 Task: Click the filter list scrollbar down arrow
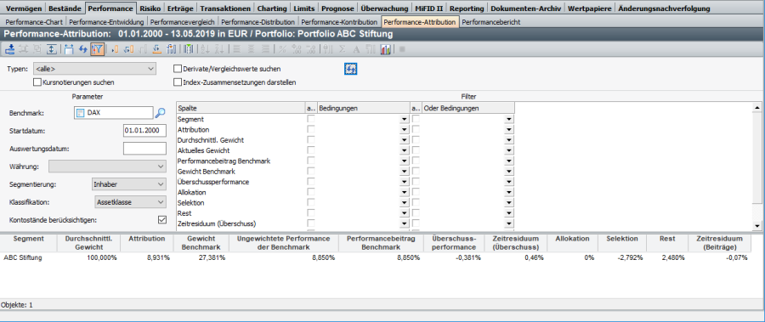(x=756, y=225)
